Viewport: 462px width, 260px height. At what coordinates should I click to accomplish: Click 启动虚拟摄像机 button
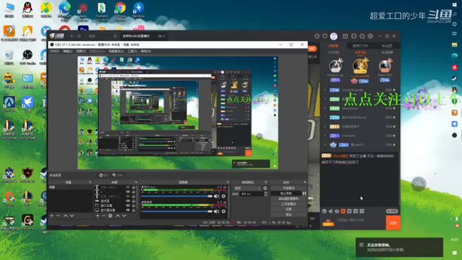[x=288, y=199]
